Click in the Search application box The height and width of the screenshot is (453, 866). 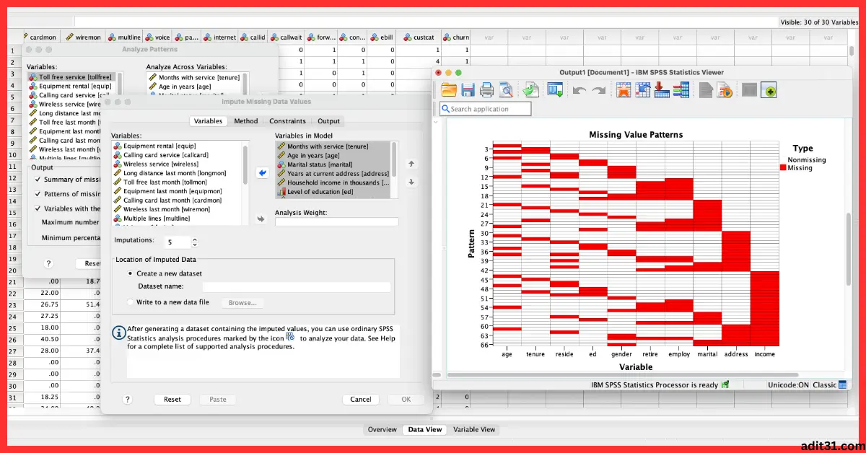point(485,109)
